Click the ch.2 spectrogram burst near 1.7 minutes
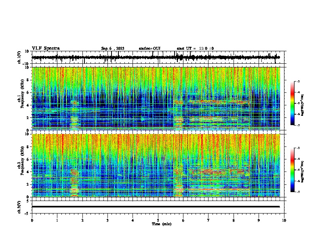The width and height of the screenshot is (320, 247). click(74, 183)
